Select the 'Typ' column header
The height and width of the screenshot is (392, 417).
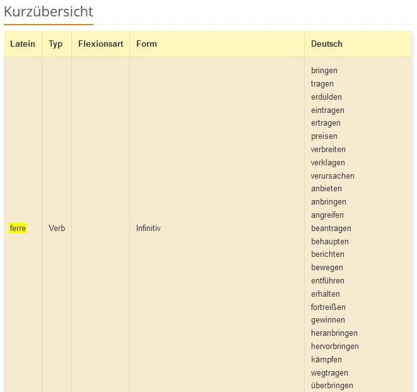[x=56, y=44]
